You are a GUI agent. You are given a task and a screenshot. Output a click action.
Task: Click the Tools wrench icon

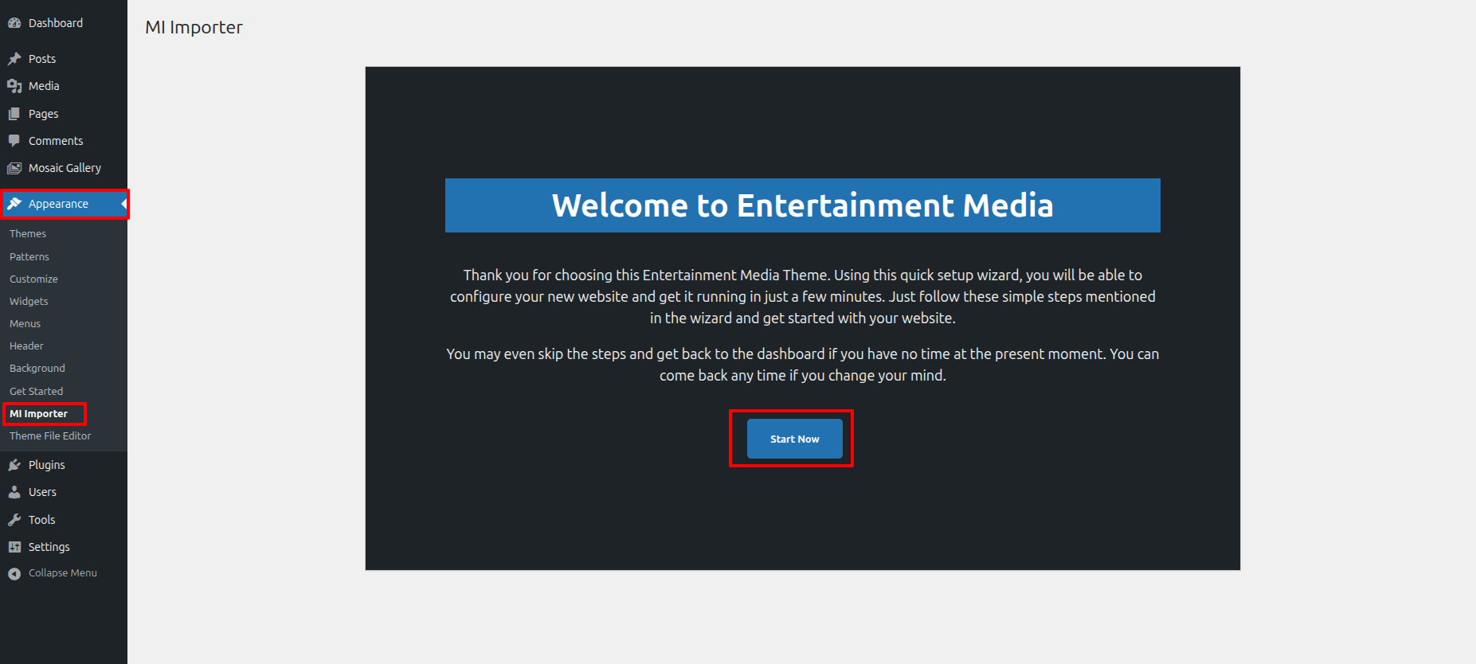click(x=14, y=520)
